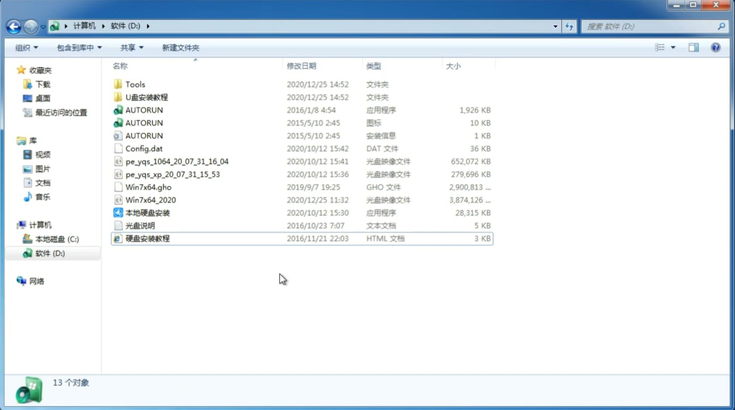This screenshot has height=410, width=735.
Task: Open the U盘安装教程 folder
Action: [147, 97]
